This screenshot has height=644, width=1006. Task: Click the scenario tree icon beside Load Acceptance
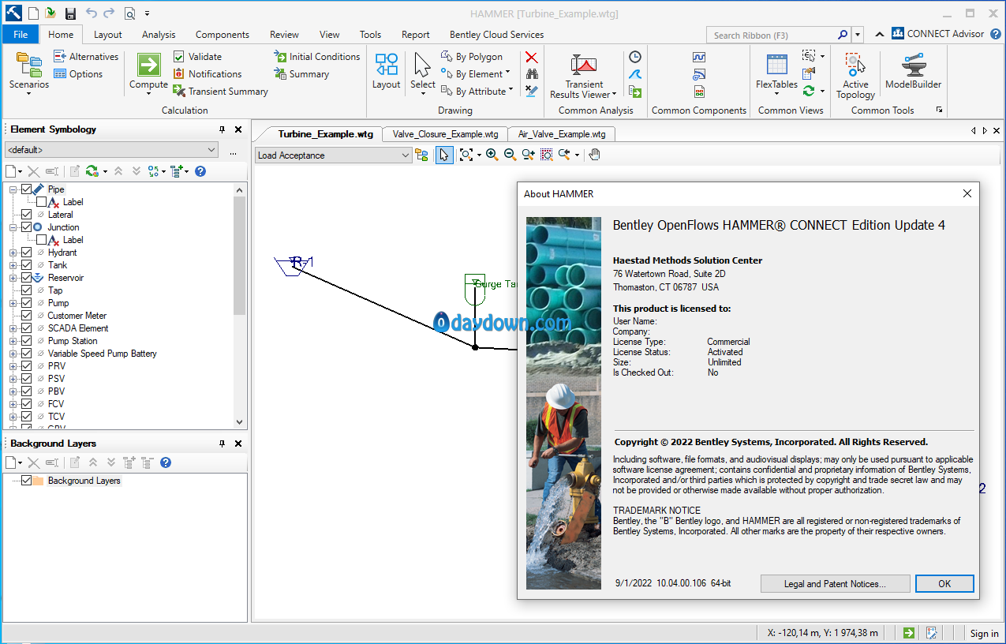click(x=422, y=155)
